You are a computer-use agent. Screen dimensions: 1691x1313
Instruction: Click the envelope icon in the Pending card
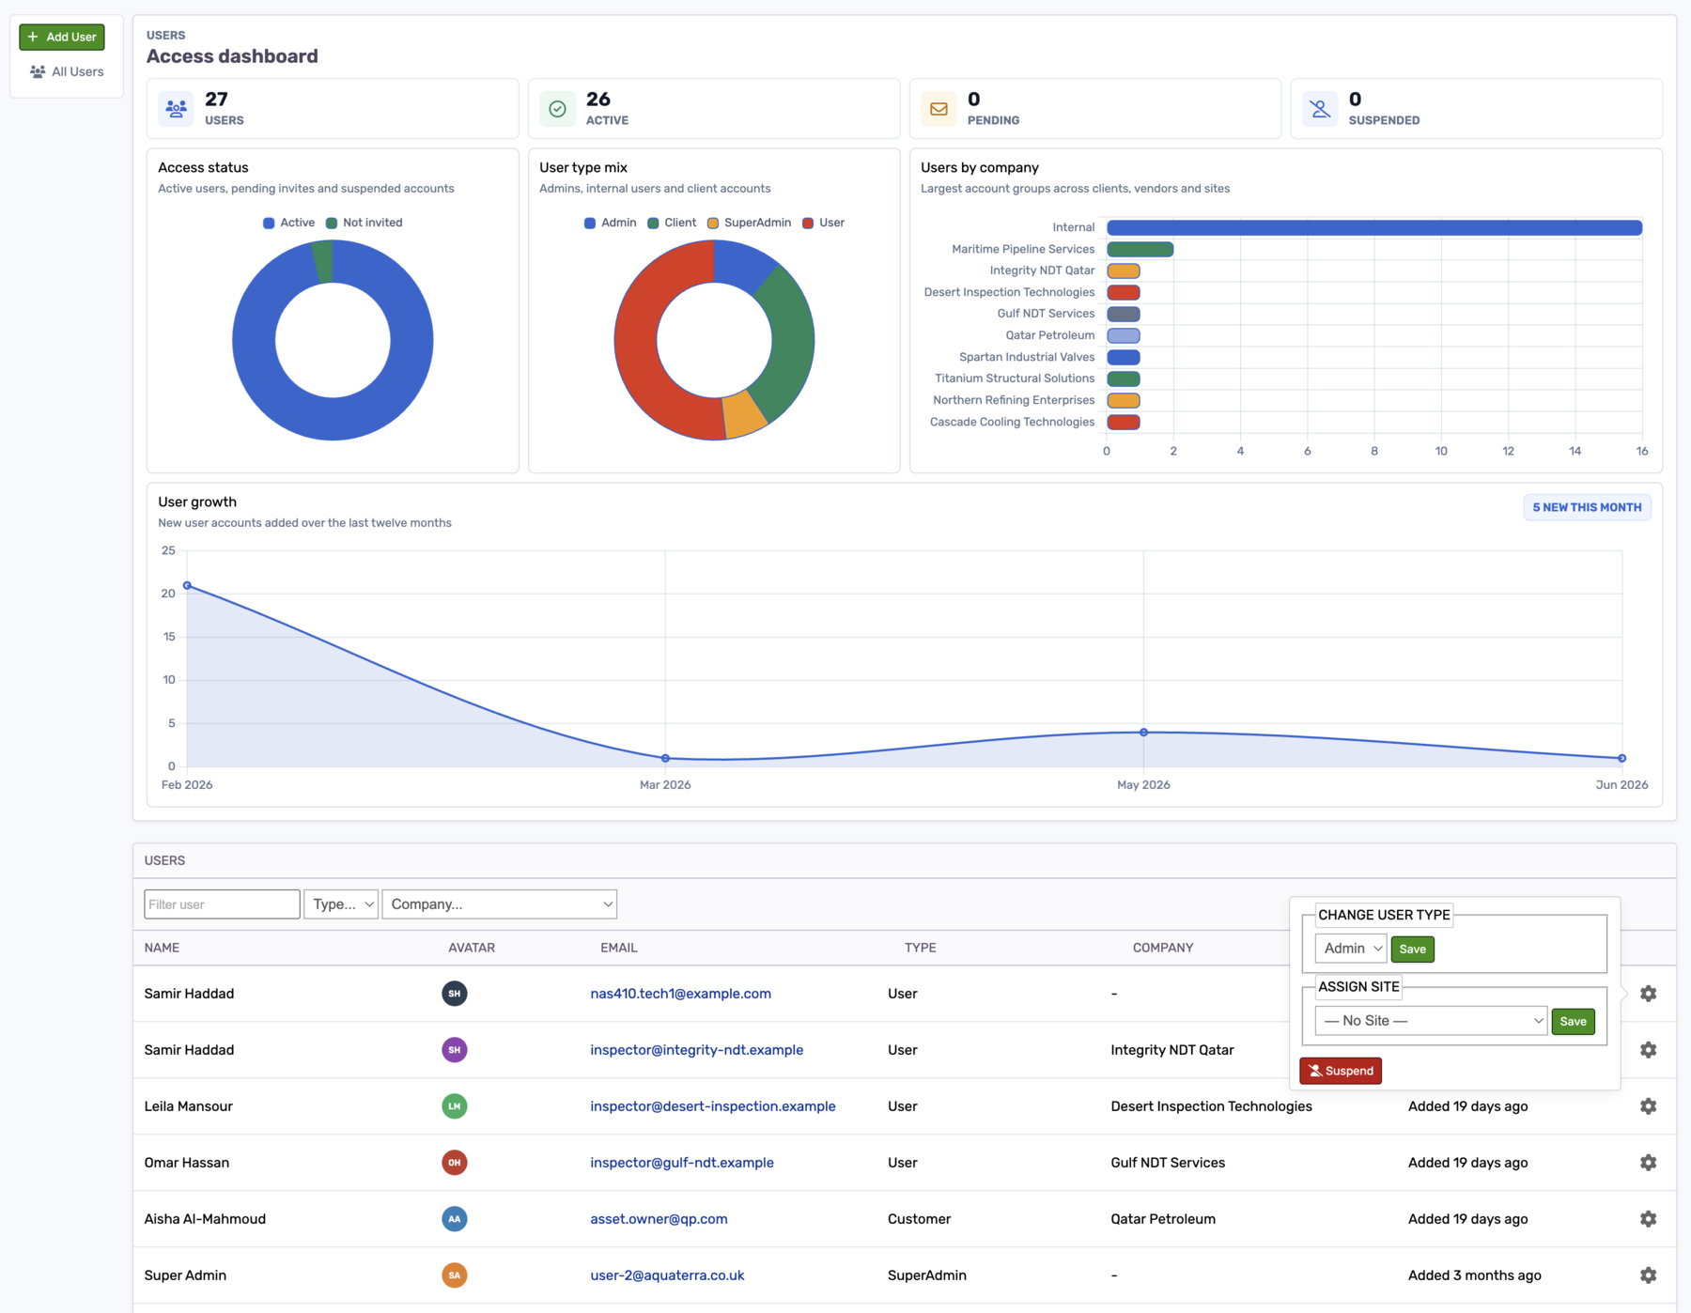(x=939, y=109)
